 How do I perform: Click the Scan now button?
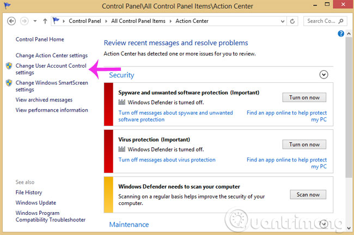[x=308, y=195]
